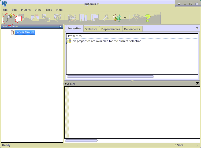Open the View menu
Image resolution: width=201 pixels, height=148 pixels.
38,10
